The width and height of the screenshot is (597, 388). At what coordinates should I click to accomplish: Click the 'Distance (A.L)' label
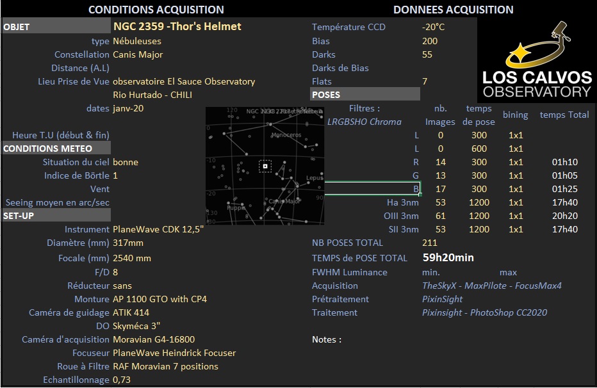(80, 68)
